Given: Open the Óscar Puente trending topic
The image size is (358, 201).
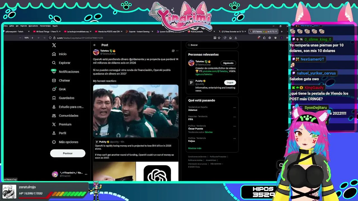Looking at the screenshot, I should tap(196, 129).
